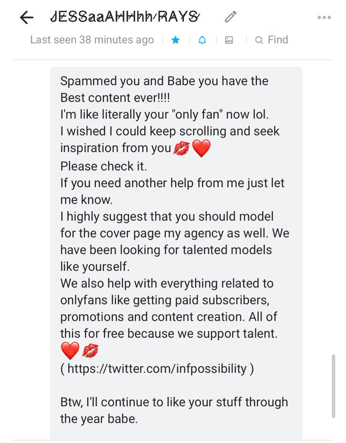The image size is (346, 443).
Task: Click the 'Btw, I'll continue to like' text
Action: click(174, 402)
